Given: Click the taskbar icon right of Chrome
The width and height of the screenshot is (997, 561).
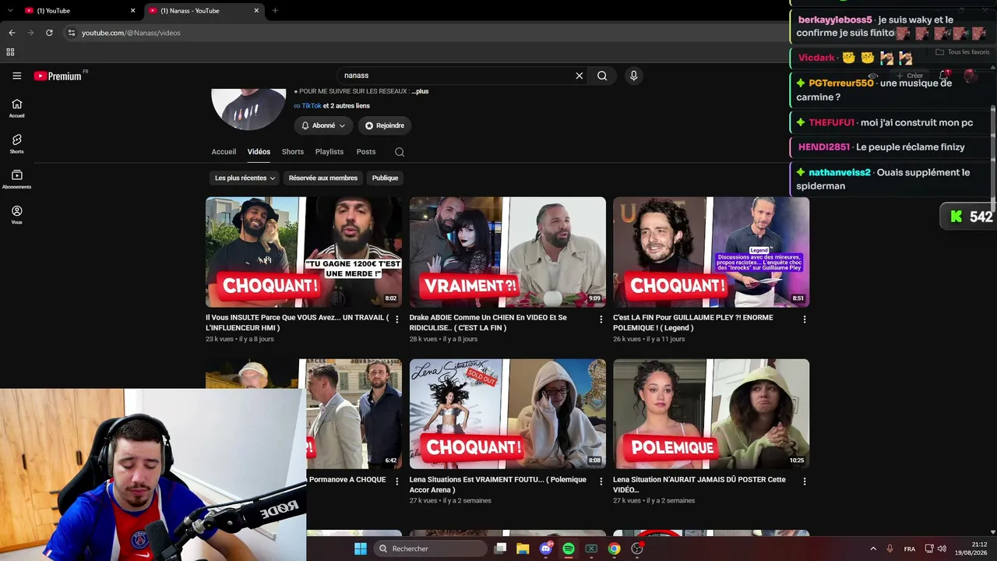Looking at the screenshot, I should click(637, 549).
